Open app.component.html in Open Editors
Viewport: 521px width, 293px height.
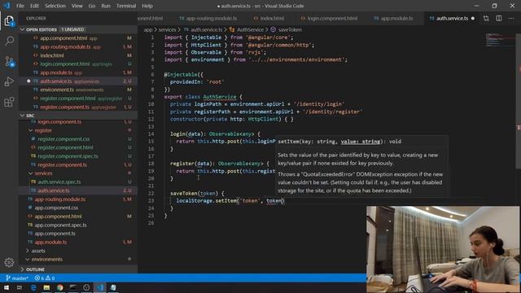(x=63, y=38)
